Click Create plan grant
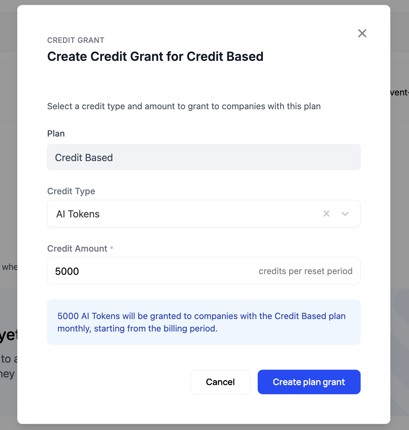 tap(309, 382)
